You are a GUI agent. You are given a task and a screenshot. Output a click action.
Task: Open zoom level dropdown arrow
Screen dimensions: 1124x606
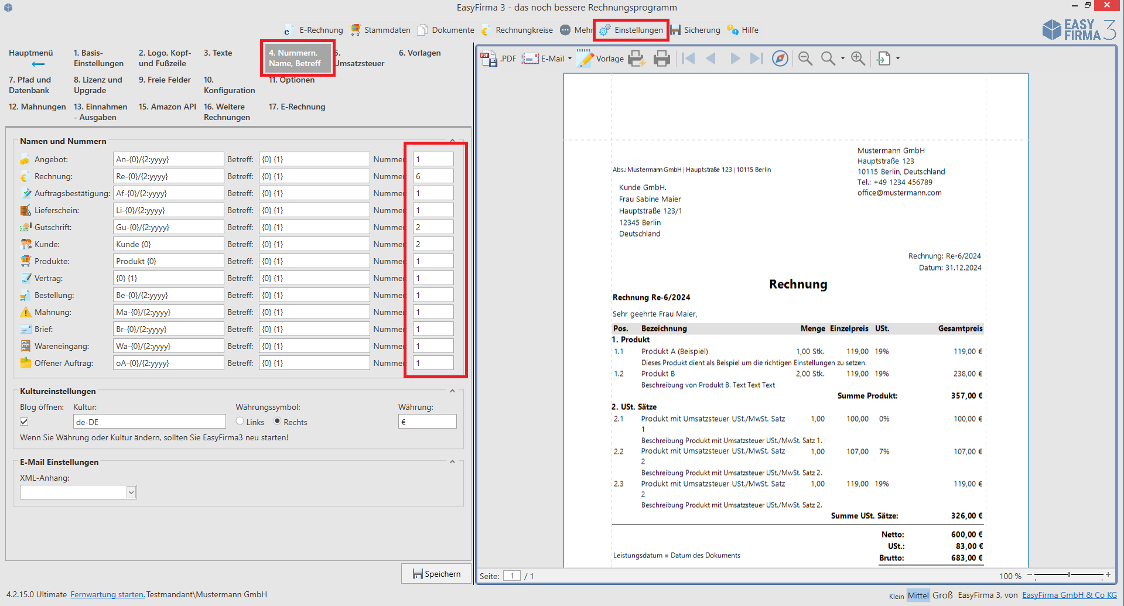843,59
